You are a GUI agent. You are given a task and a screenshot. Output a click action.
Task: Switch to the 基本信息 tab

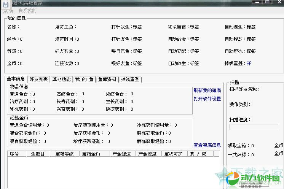click(16, 79)
